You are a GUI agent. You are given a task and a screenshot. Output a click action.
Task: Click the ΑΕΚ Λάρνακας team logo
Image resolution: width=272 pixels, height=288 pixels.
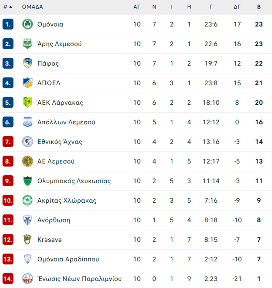[28, 103]
